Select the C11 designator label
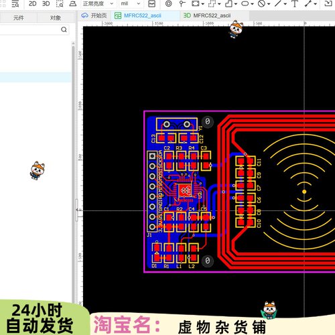This screenshot has width=335, height=335. [x=259, y=162]
